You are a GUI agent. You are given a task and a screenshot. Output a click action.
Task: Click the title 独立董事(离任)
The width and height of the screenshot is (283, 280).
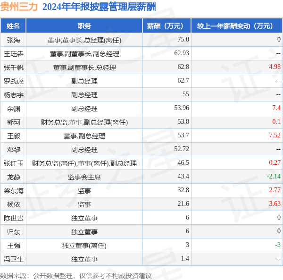coord(84,246)
